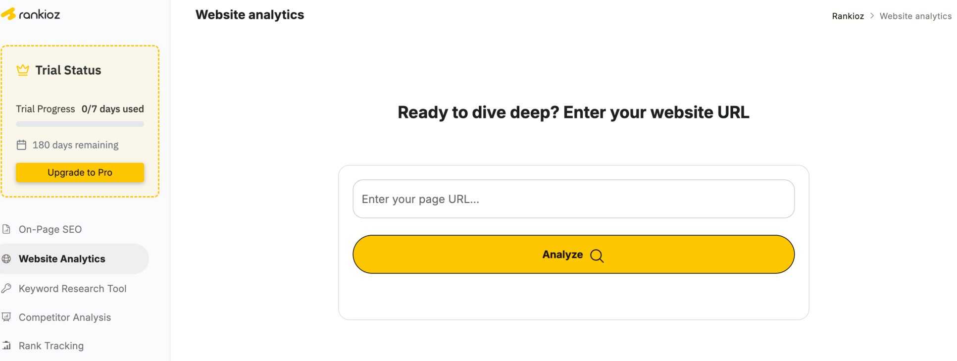Open Rank Tracking from sidebar

tap(51, 346)
